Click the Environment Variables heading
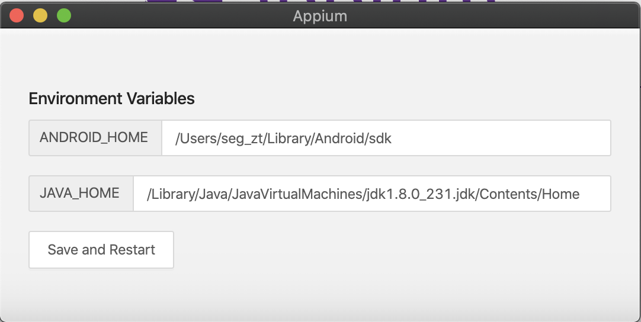Screen dimensions: 641x322 pyautogui.click(x=111, y=98)
